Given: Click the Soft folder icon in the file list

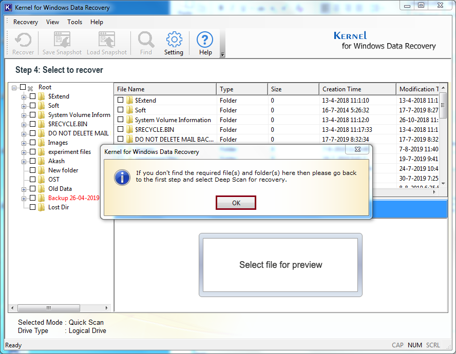Looking at the screenshot, I should tap(130, 110).
